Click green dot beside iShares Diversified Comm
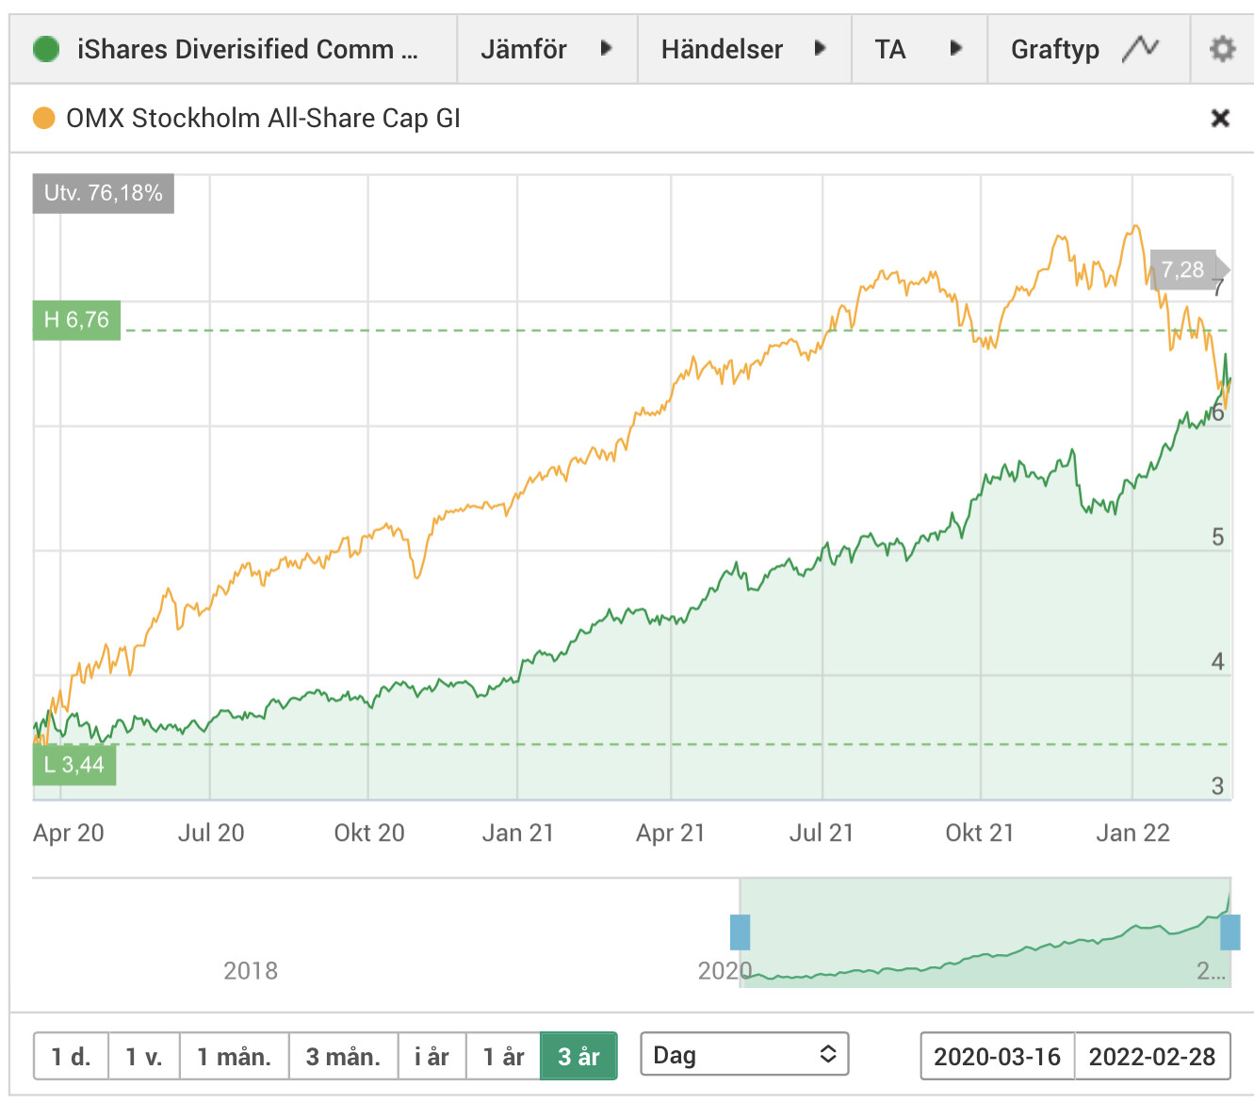Viewport: 1254px width, 1102px height. [46, 49]
